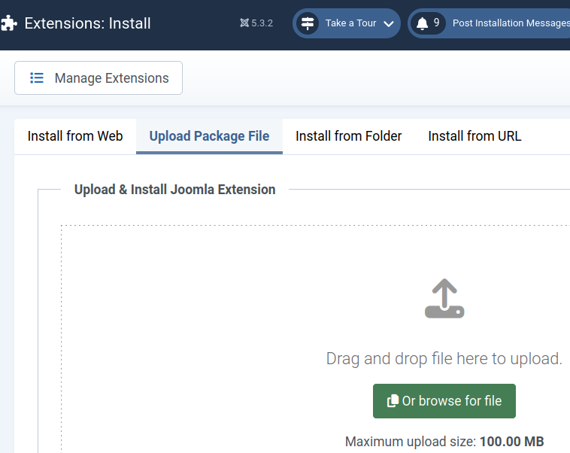Expand the Take a Tour dropdown chevron
This screenshot has width=570, height=453.
[x=389, y=23]
